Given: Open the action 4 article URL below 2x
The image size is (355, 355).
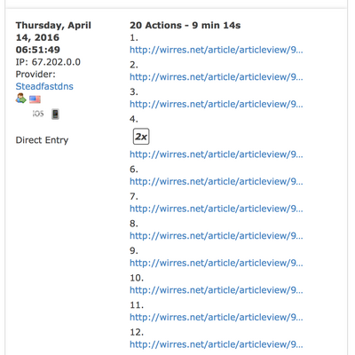Looking at the screenshot, I should pyautogui.click(x=217, y=154).
